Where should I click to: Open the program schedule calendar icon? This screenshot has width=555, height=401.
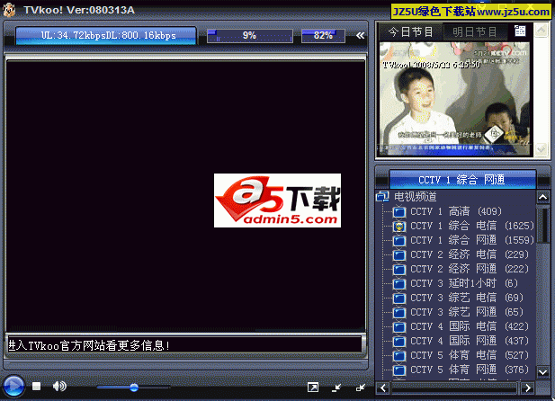[x=520, y=31]
